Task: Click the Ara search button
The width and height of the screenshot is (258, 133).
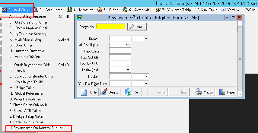Action: [x=137, y=27]
